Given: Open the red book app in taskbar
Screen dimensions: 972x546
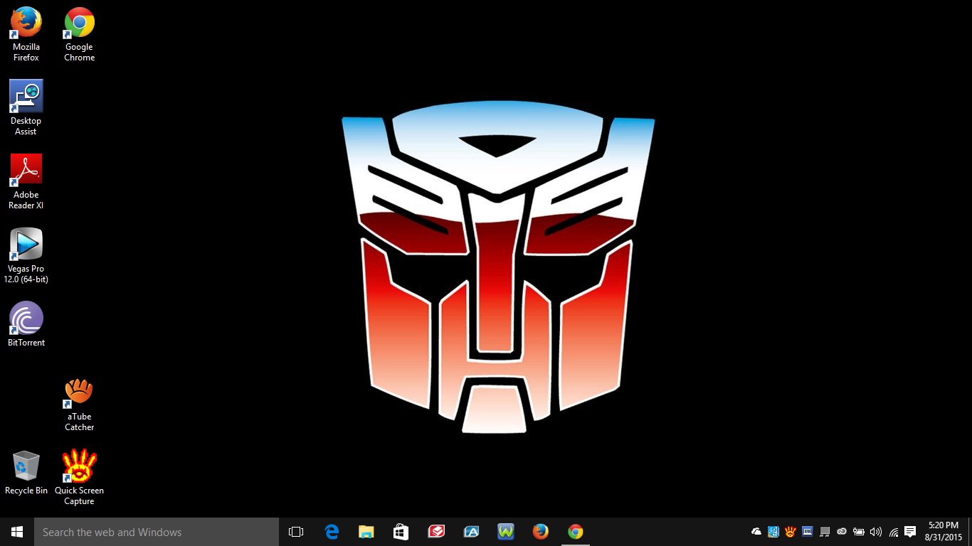Looking at the screenshot, I should (x=436, y=532).
